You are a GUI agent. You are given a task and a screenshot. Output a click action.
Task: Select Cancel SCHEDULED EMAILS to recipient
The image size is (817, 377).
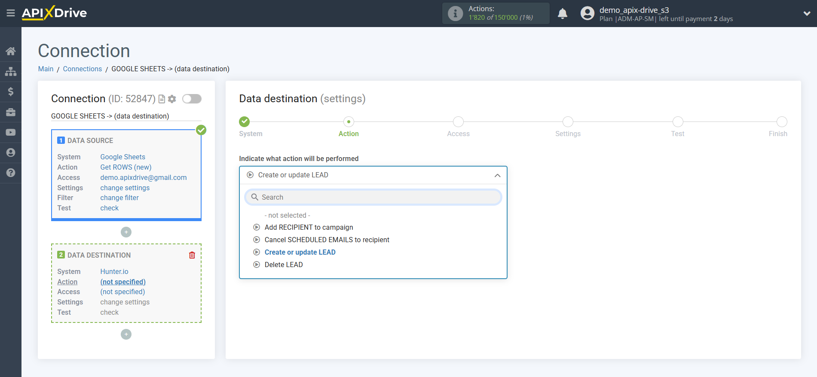[327, 240]
